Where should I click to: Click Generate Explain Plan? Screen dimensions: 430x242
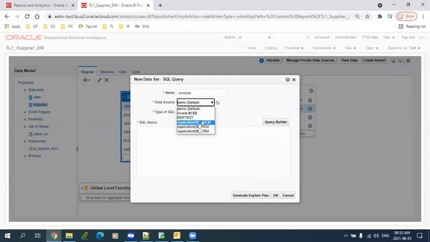251,196
